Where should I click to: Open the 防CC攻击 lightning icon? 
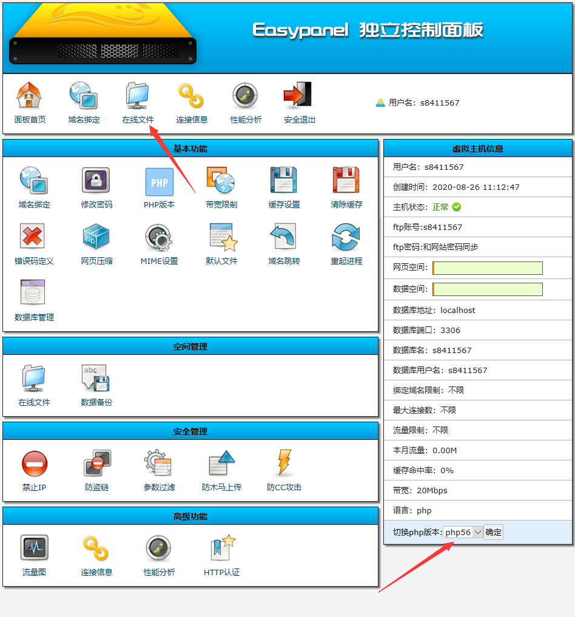click(x=284, y=462)
